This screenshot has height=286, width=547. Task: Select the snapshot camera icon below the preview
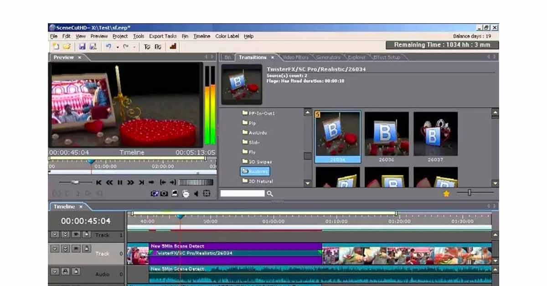(x=163, y=194)
